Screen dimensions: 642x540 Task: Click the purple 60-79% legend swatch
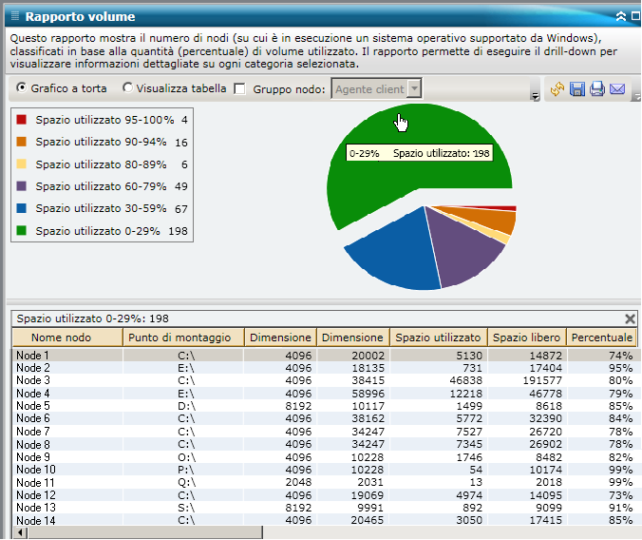[21, 186]
